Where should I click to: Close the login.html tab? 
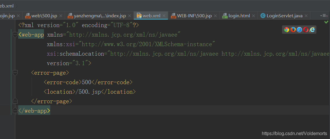point(254,16)
